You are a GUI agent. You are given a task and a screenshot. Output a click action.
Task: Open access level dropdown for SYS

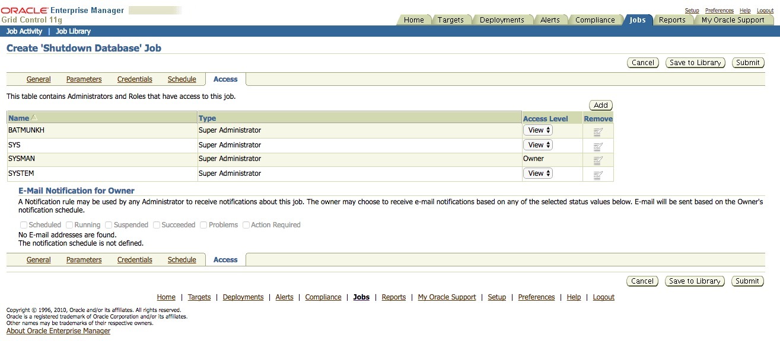click(x=538, y=145)
